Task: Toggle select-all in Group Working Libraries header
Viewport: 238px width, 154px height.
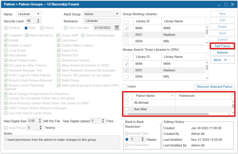Action: point(126,22)
